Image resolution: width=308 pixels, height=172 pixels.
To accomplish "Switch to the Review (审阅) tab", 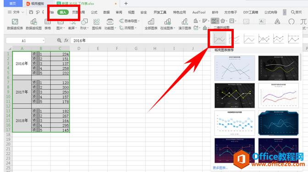I will [119, 12].
